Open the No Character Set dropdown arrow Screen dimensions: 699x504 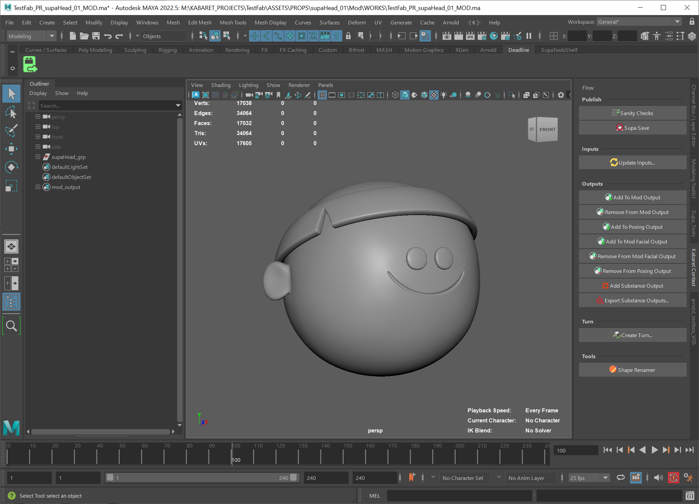(x=433, y=478)
